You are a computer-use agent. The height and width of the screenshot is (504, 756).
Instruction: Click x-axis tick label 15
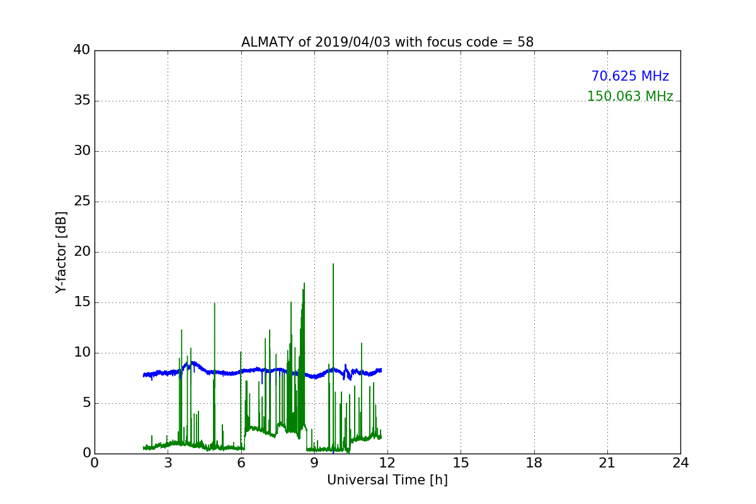tap(461, 463)
